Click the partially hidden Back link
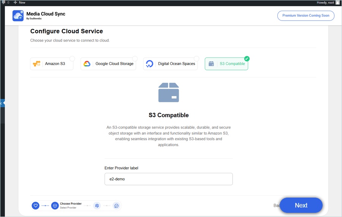The height and width of the screenshot is (217, 342). (277, 206)
